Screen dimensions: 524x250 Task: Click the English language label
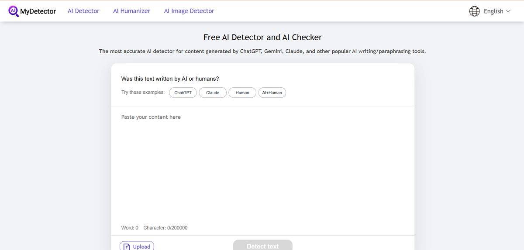coord(493,11)
